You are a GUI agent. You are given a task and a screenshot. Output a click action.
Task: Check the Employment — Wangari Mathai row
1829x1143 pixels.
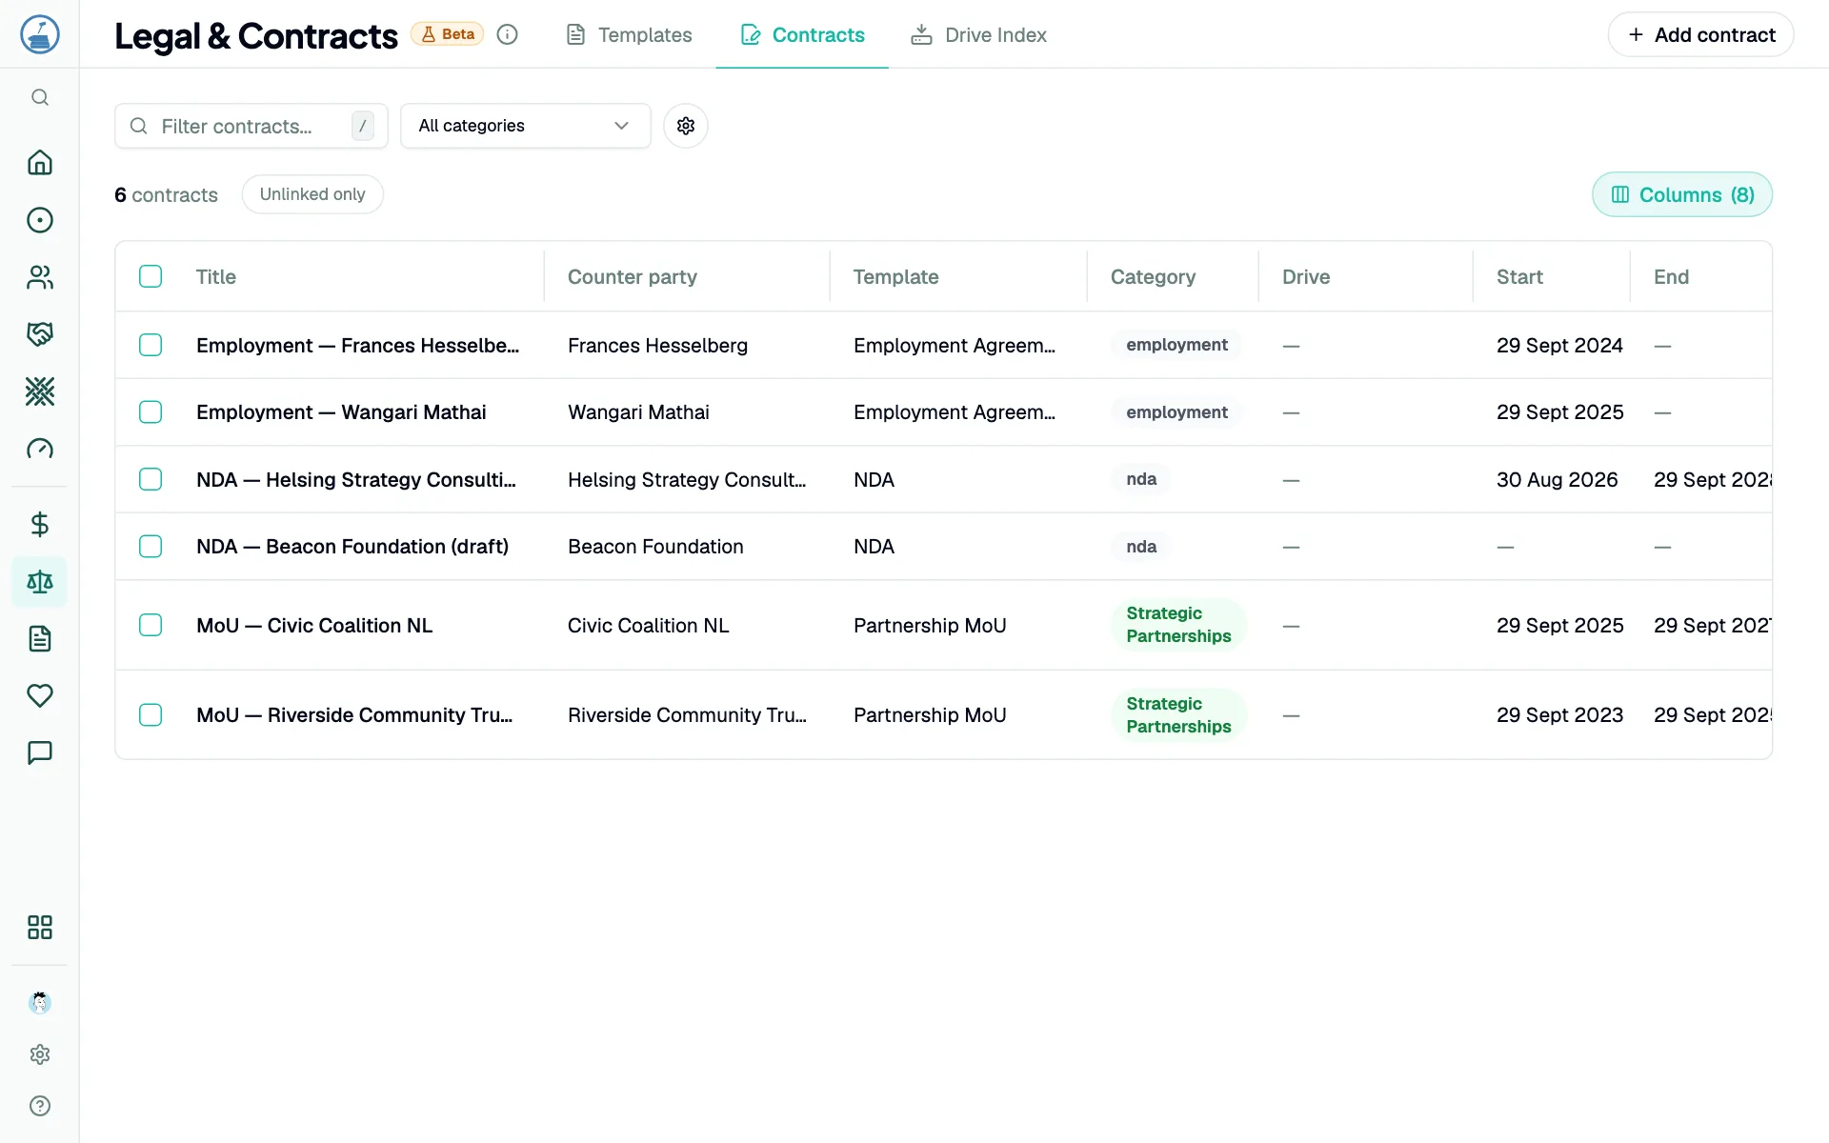point(151,411)
